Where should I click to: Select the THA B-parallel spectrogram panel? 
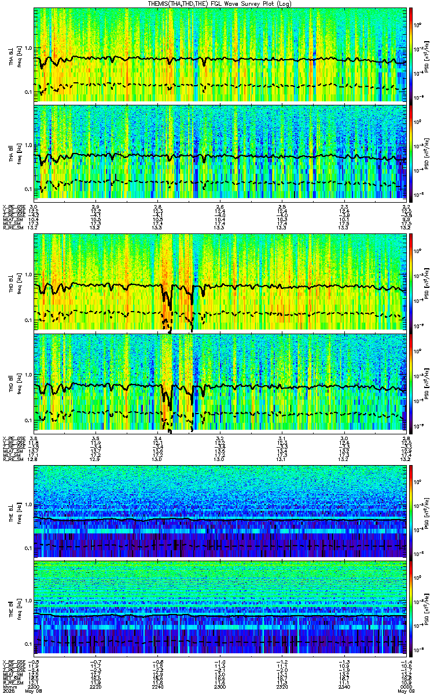coord(220,152)
